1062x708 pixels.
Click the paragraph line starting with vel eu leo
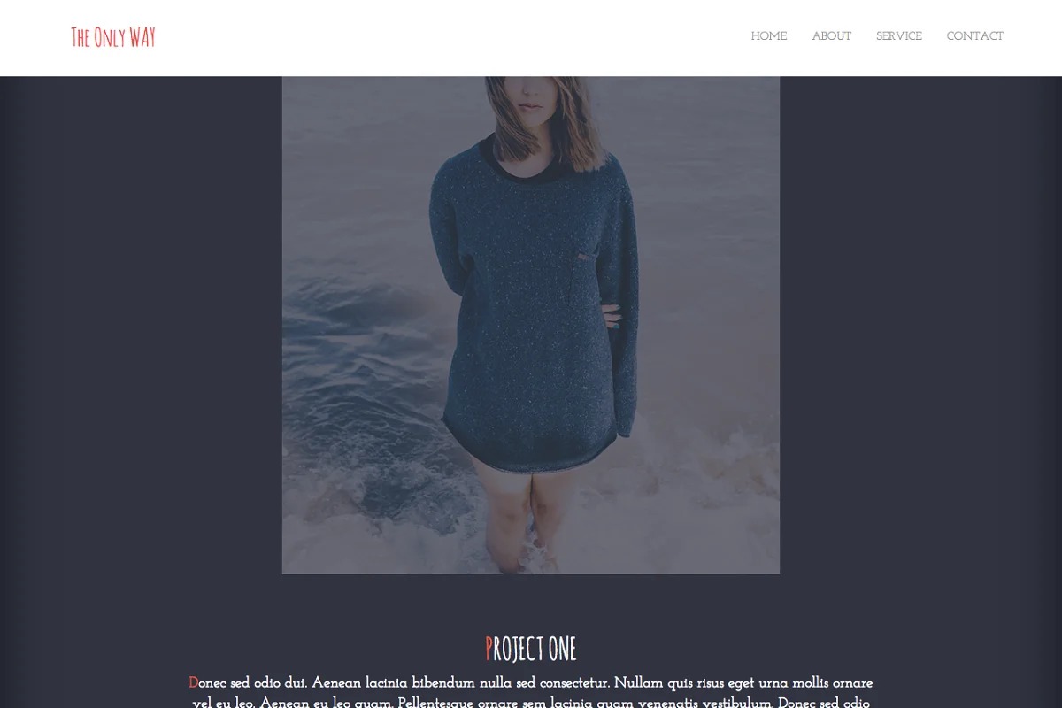pyautogui.click(x=531, y=703)
